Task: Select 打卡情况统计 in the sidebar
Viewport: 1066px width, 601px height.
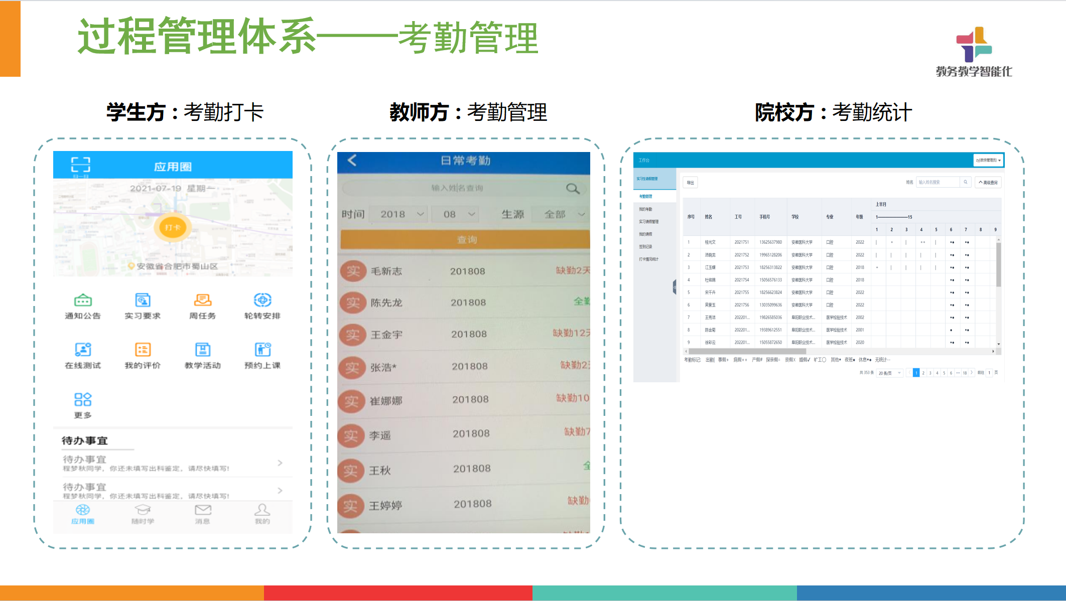Action: 648,259
